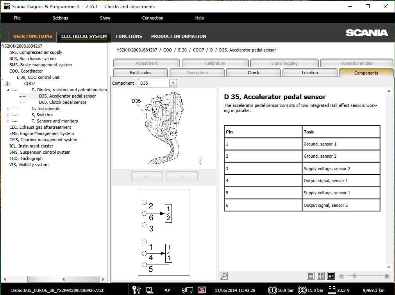Viewport: 395px width, 295px height.
Task: Click the previous image << button
Action: [147, 176]
